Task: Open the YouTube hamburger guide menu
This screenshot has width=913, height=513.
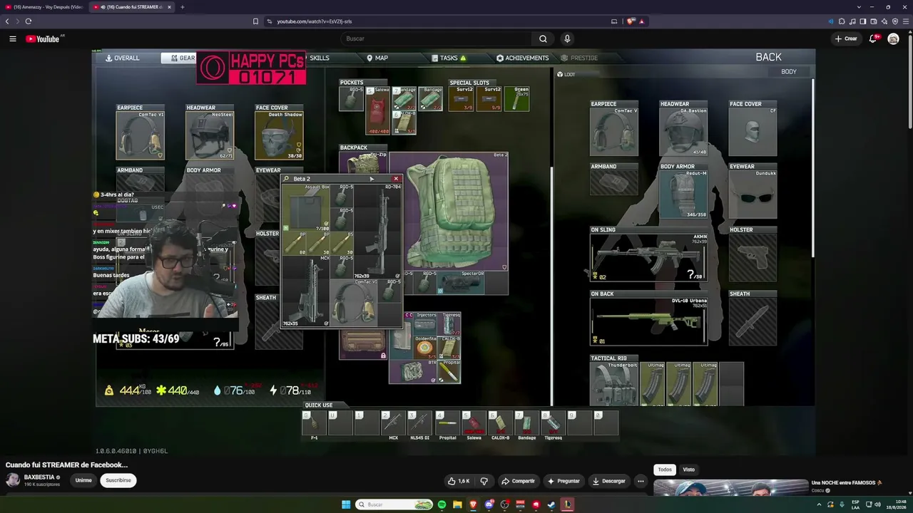Action: 13,38
